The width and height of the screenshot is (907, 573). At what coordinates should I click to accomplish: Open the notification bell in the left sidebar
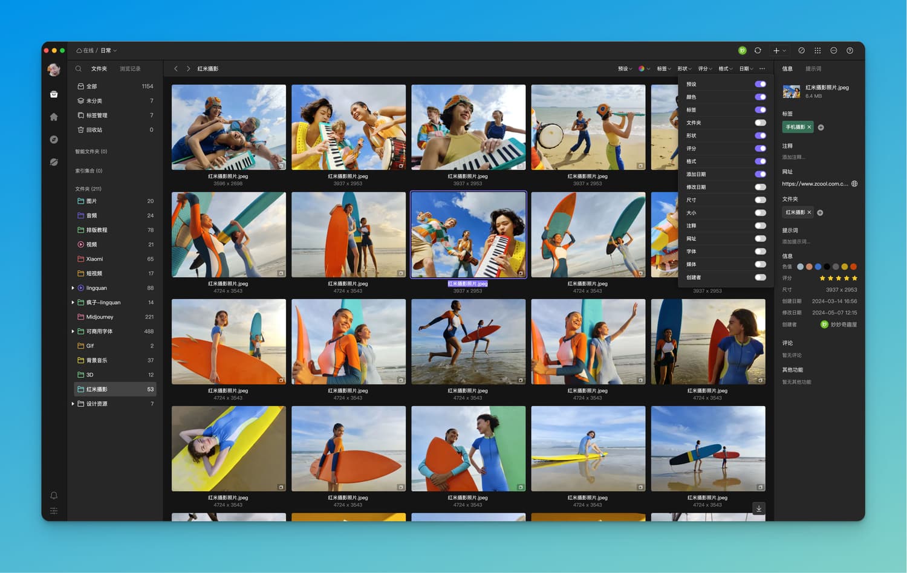(x=54, y=496)
